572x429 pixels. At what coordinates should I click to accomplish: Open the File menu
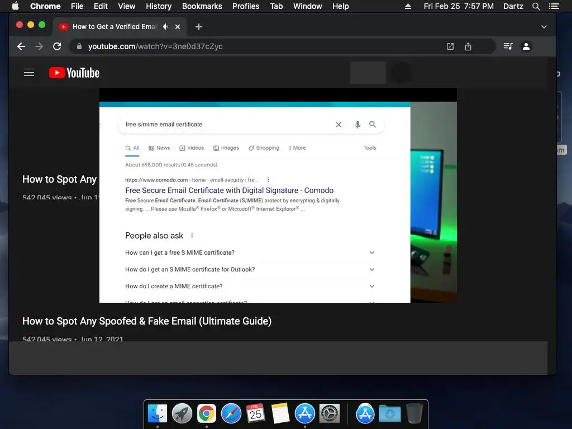click(x=77, y=6)
